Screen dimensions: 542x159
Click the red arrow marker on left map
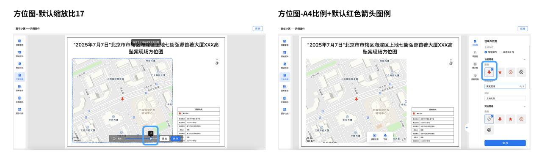pyautogui.click(x=123, y=99)
